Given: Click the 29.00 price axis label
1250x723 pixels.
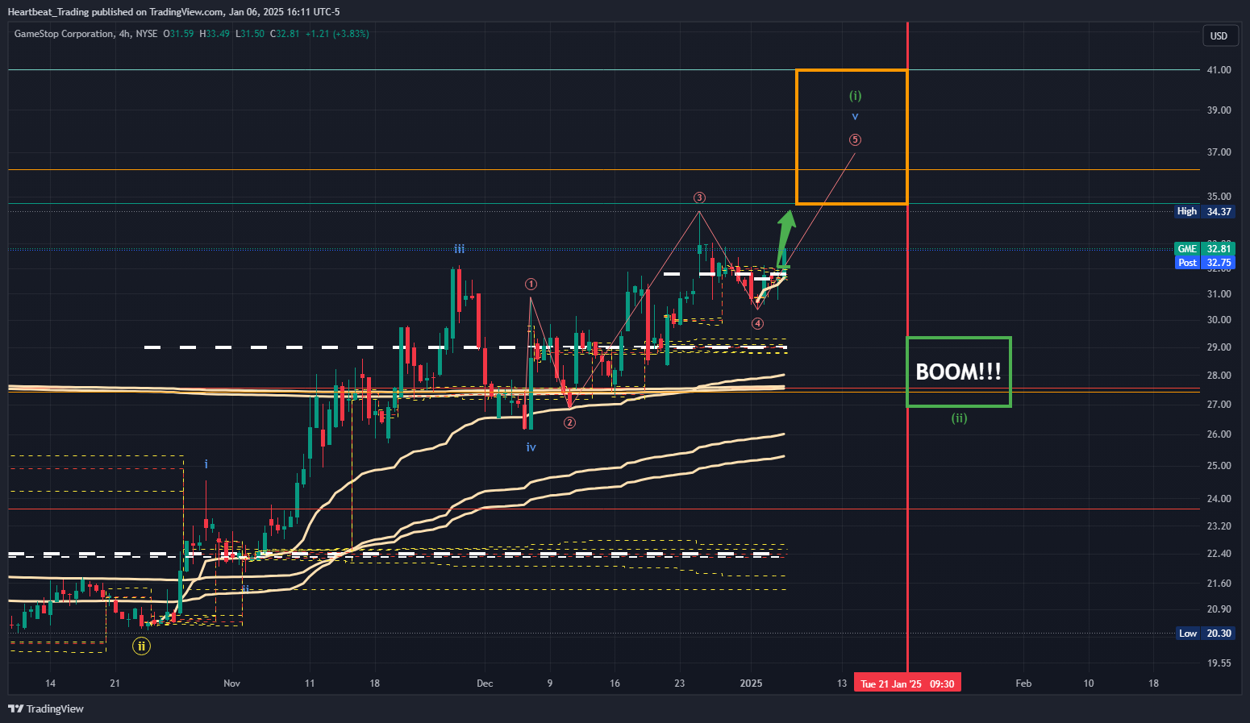Looking at the screenshot, I should [1219, 347].
